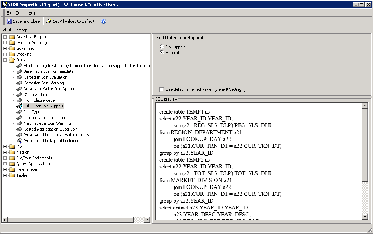The height and width of the screenshot is (234, 373).
Task: Click the From Clause Order setting icon
Action: coord(19,100)
